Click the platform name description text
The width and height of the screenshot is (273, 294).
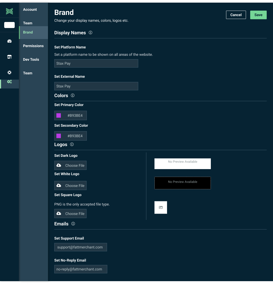pos(103,54)
